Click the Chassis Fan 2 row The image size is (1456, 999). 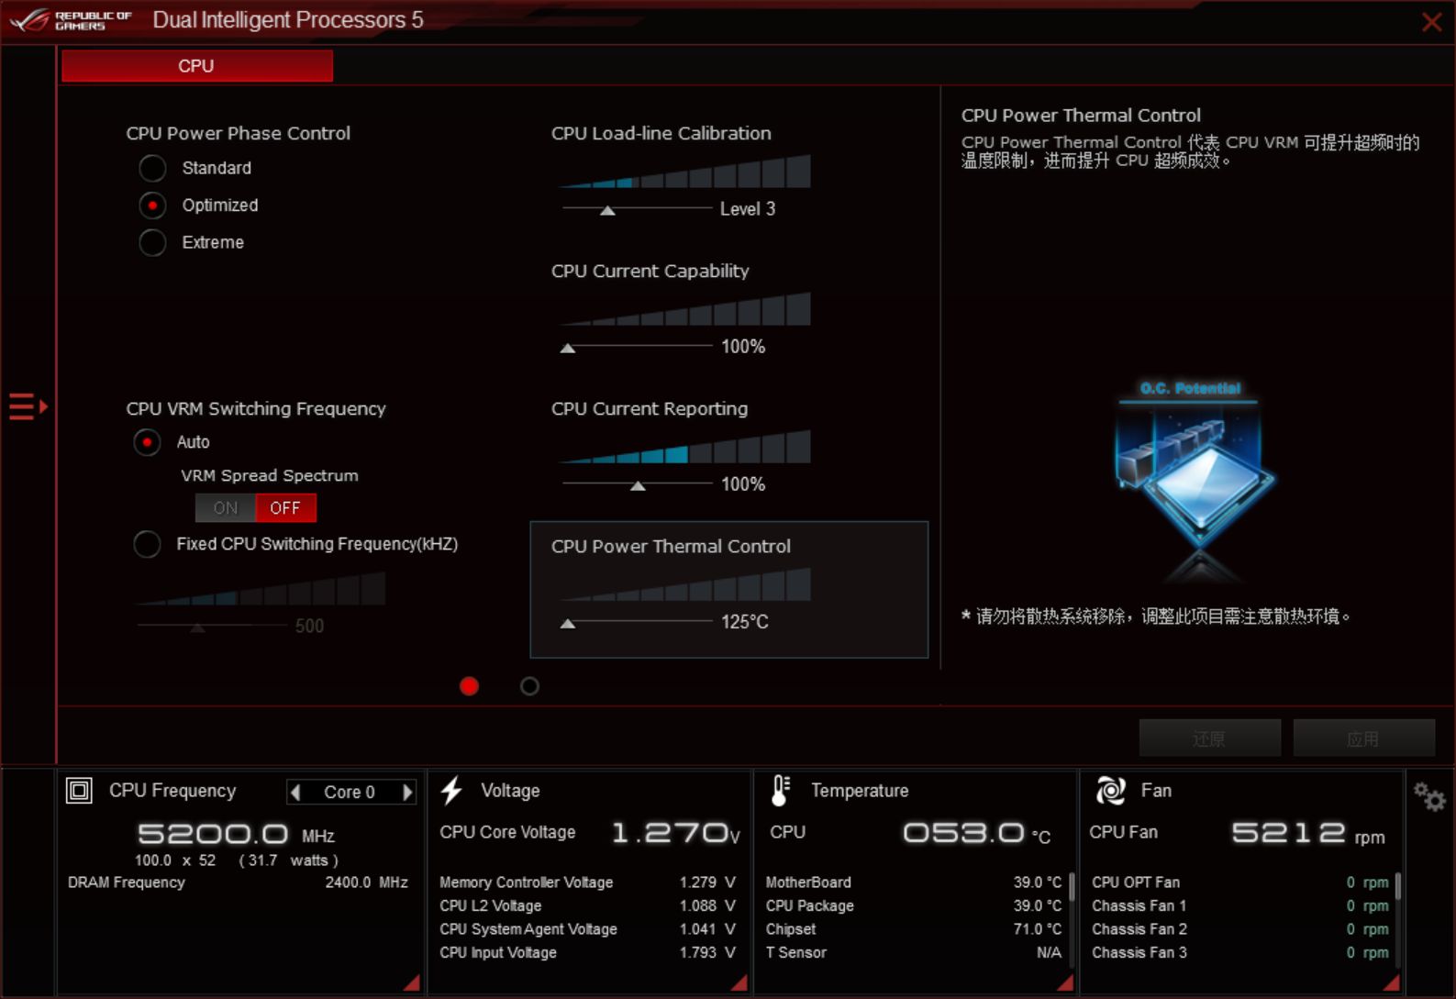click(1240, 929)
